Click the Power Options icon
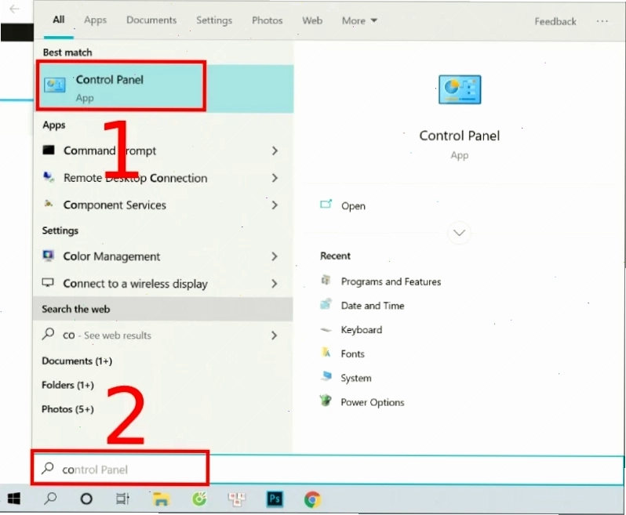This screenshot has height=515, width=626. [x=326, y=400]
